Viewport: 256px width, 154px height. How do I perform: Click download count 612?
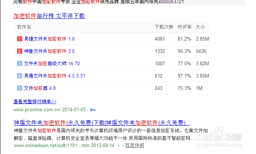pyautogui.click(x=158, y=76)
